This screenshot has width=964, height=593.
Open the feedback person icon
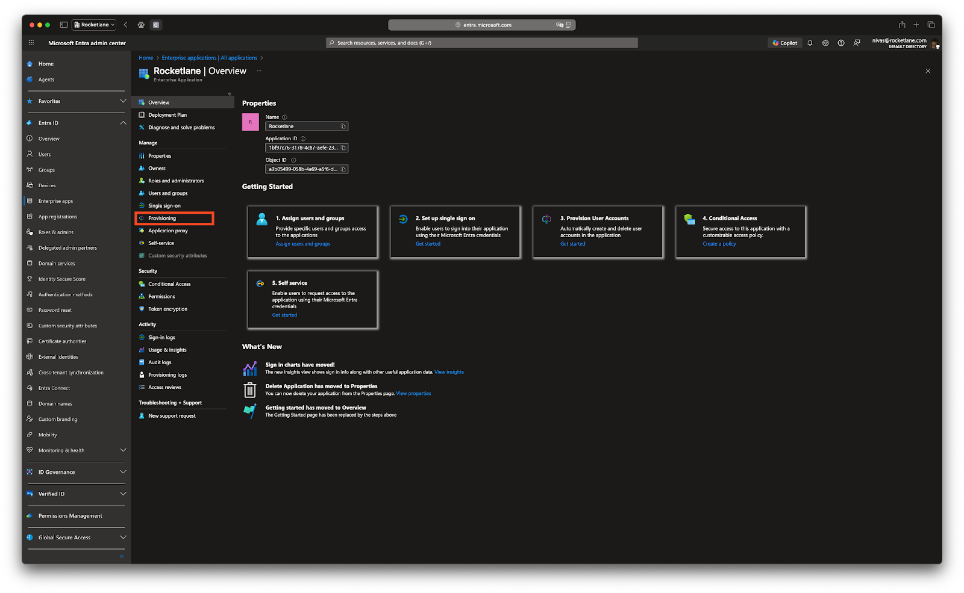(x=857, y=43)
